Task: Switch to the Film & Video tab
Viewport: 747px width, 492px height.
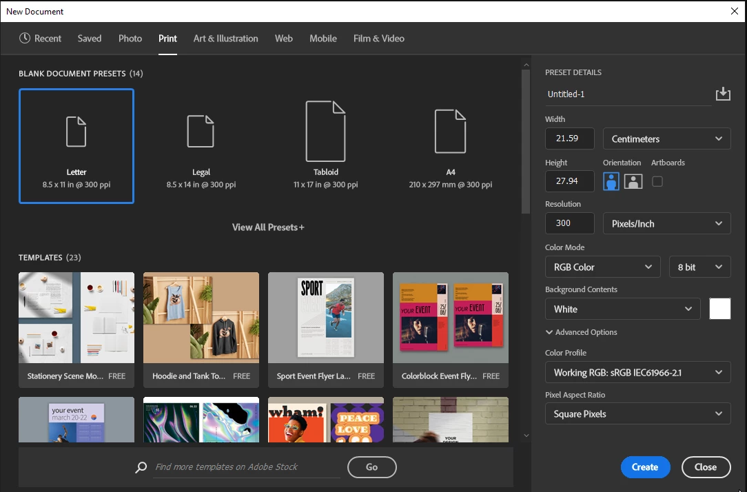Action: tap(379, 39)
